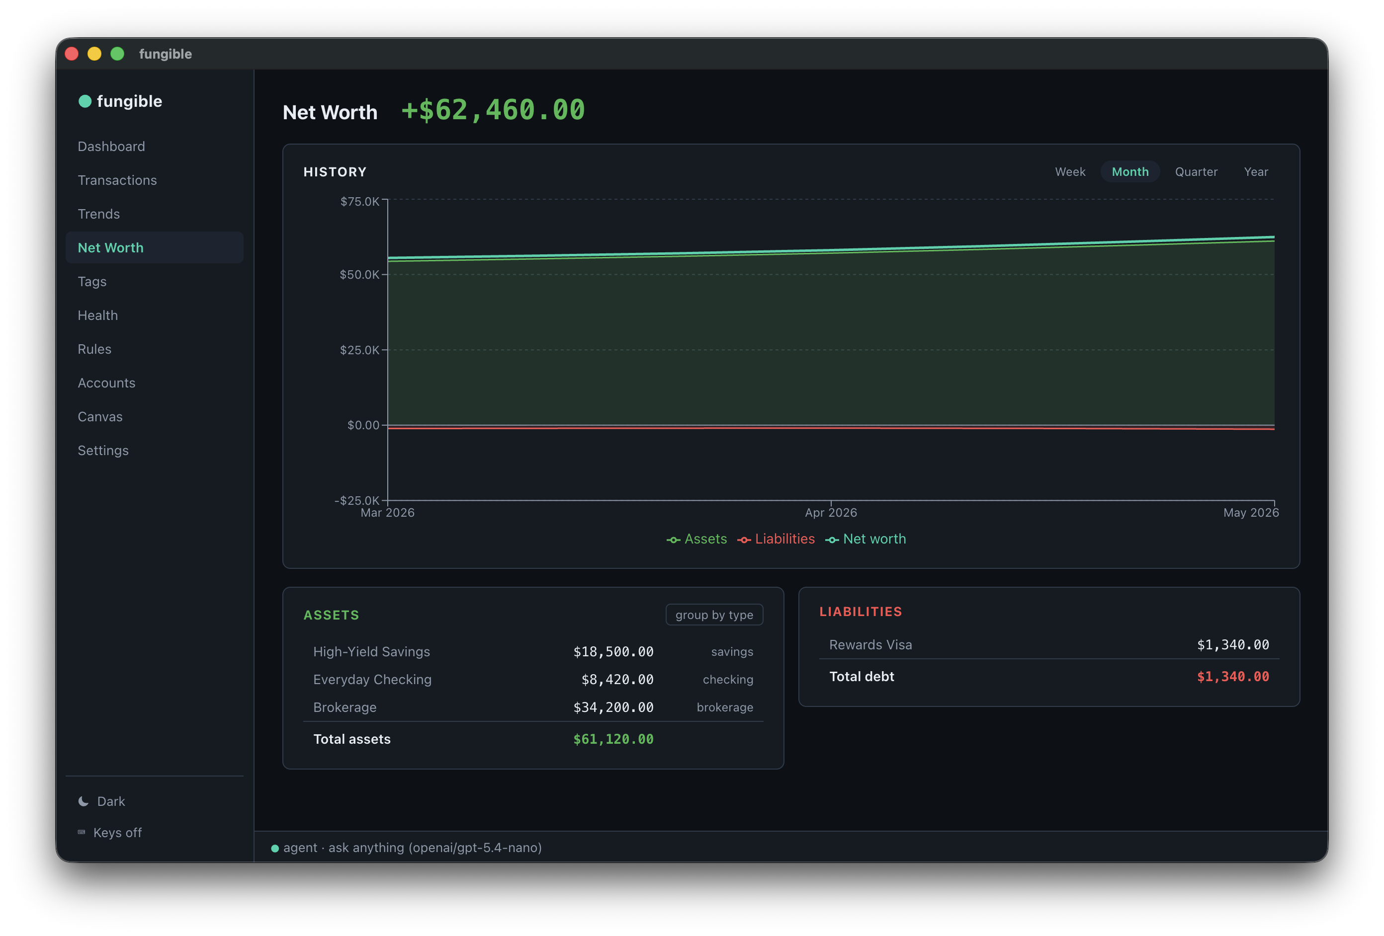
Task: Click the agent status green dot
Action: pyautogui.click(x=274, y=848)
